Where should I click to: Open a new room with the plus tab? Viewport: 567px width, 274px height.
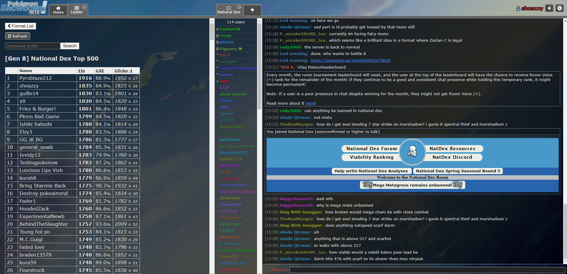coord(252,10)
